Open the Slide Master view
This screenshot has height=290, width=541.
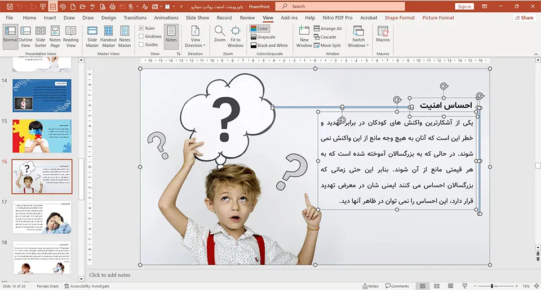point(92,37)
